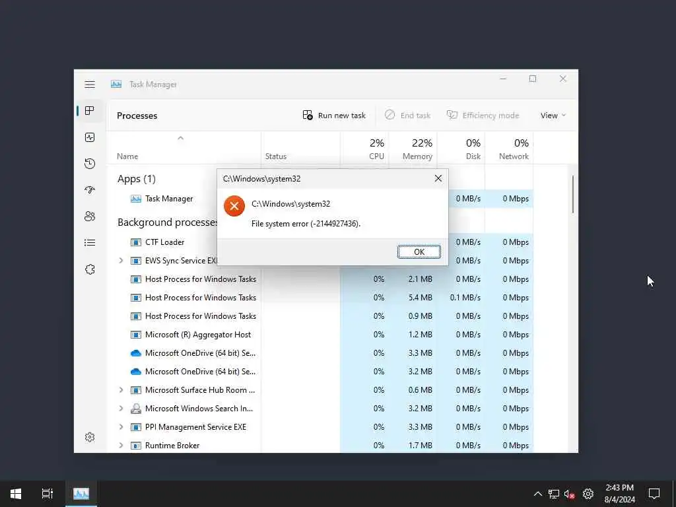Click OK in the file system error dialog
The width and height of the screenshot is (676, 507).
419,252
